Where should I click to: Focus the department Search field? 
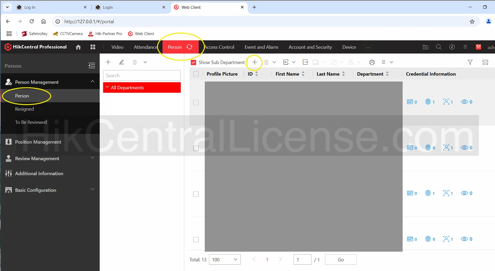point(142,76)
